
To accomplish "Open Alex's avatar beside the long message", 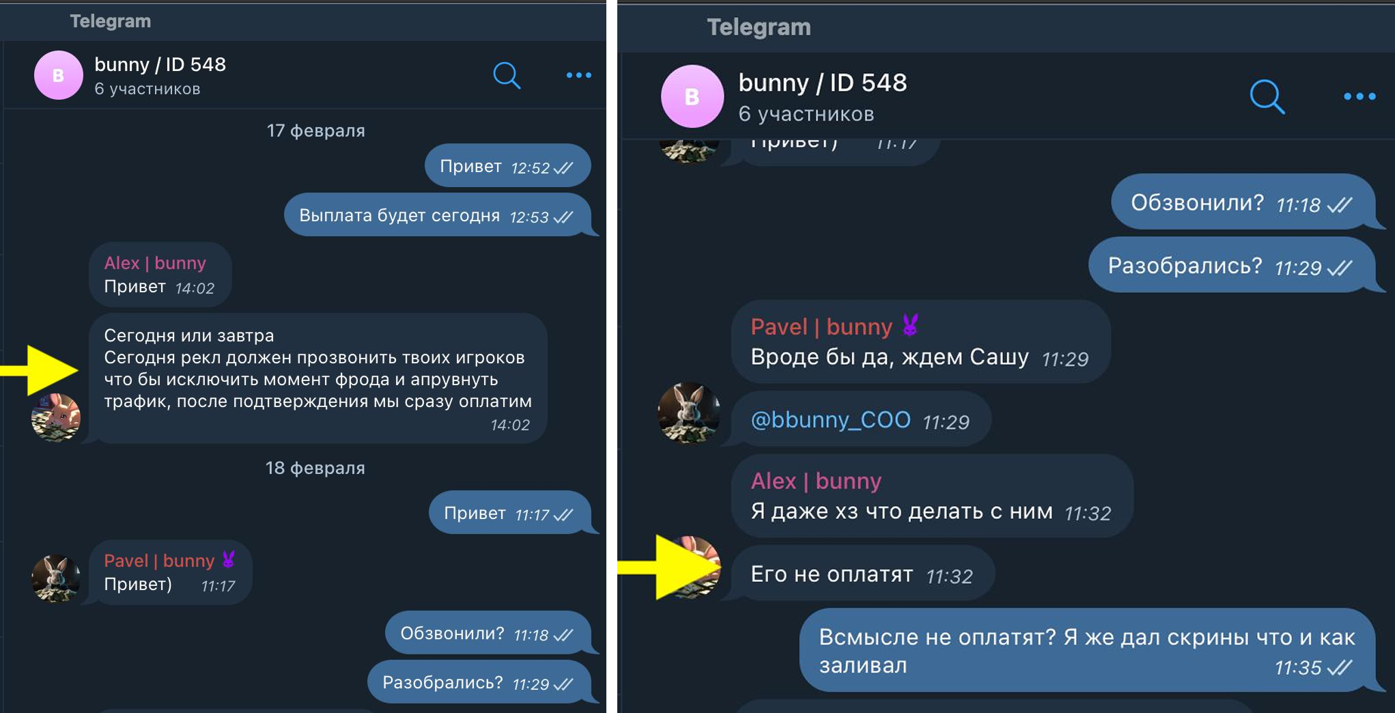I will 56,417.
